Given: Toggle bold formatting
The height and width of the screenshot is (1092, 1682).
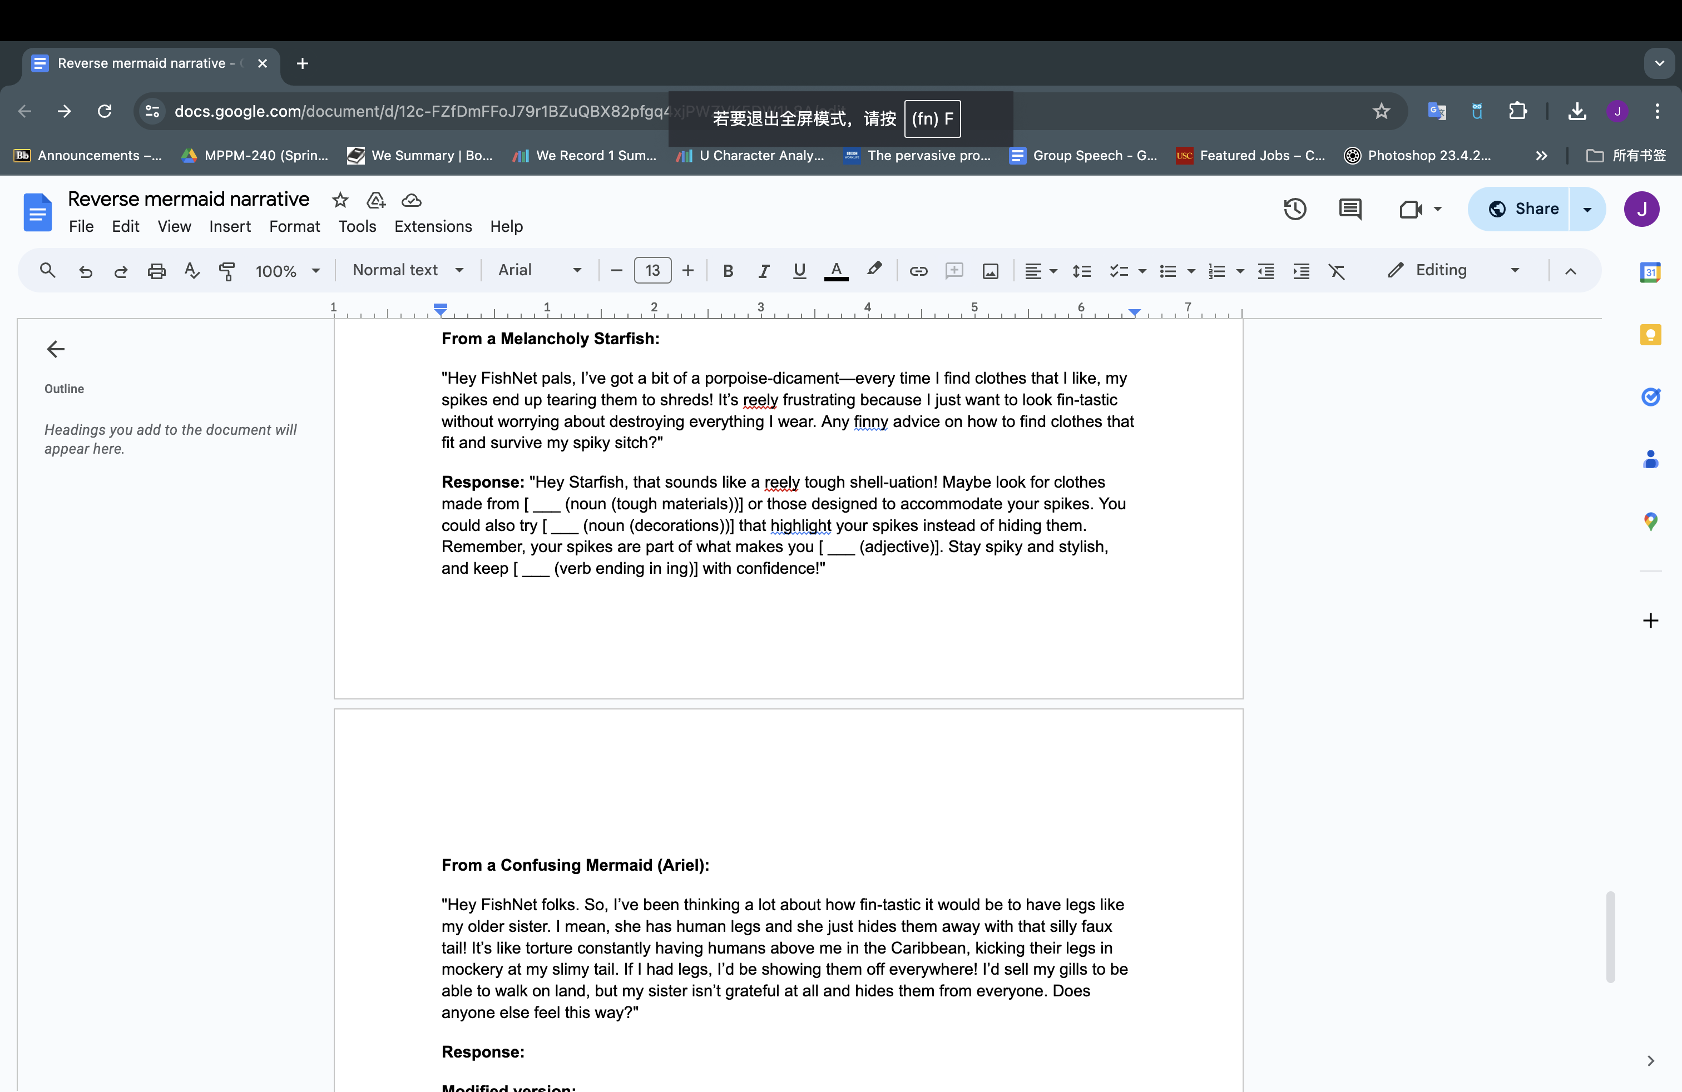Looking at the screenshot, I should click(x=728, y=271).
